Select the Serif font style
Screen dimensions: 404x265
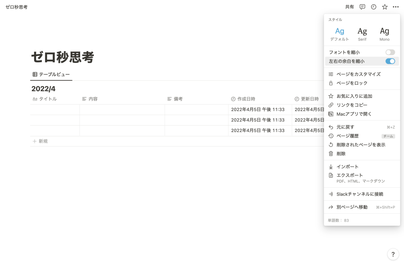point(362,34)
